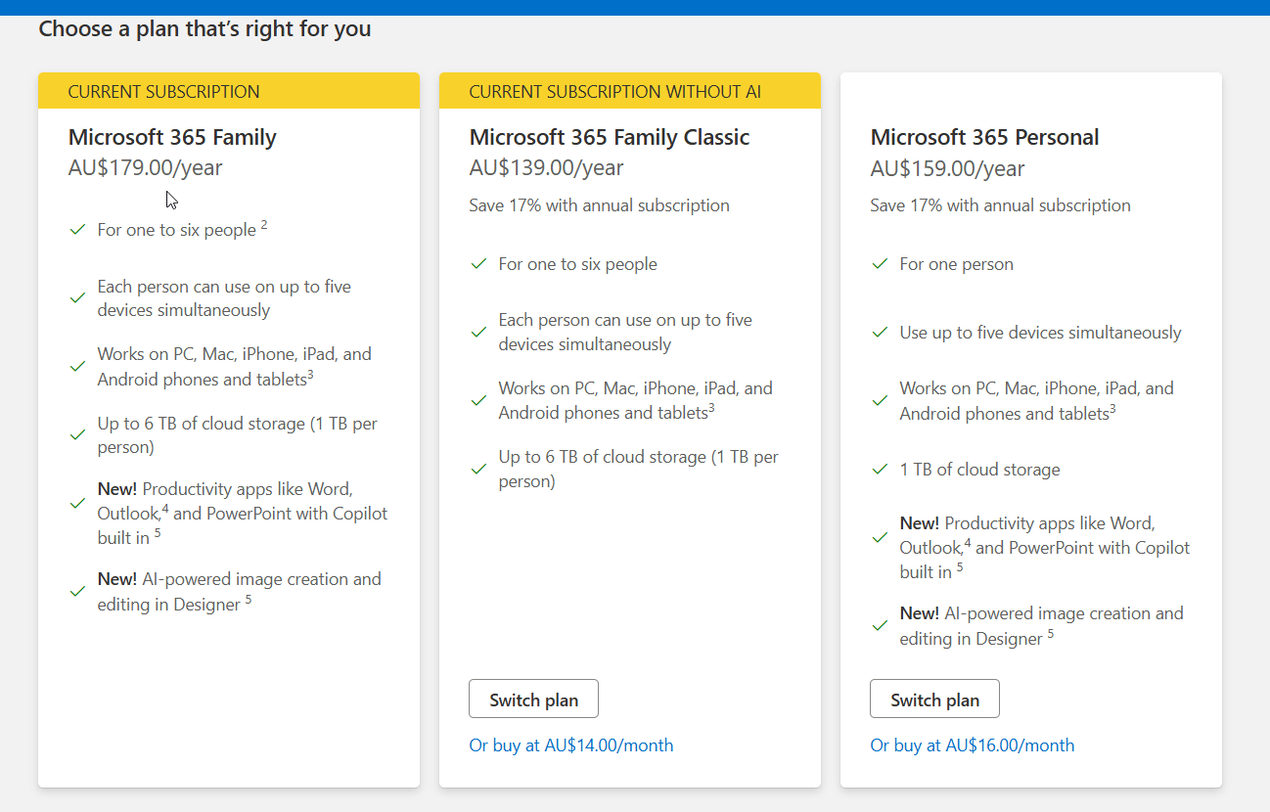
Task: Click checkmark beside Family Productivity apps with Copilot
Action: [x=78, y=503]
